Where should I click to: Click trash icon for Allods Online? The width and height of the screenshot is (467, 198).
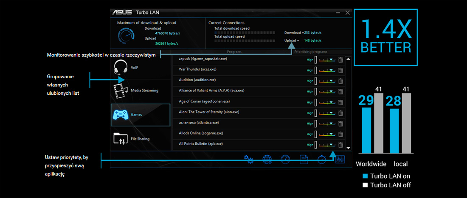click(340, 134)
